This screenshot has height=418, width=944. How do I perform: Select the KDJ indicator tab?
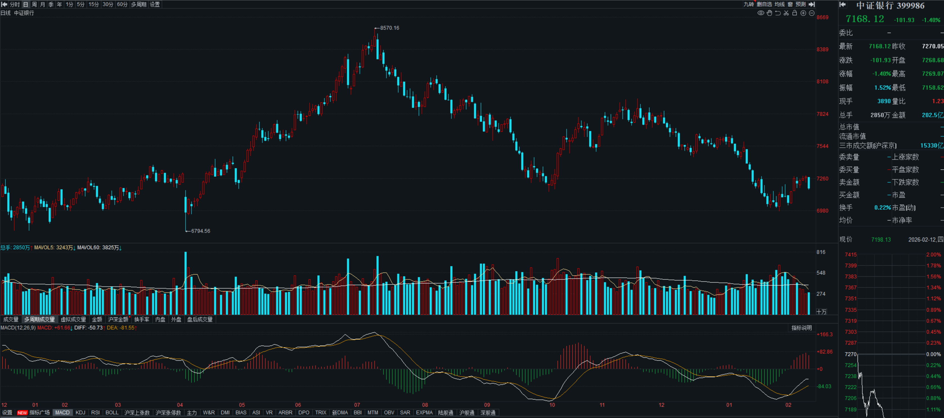[80, 412]
